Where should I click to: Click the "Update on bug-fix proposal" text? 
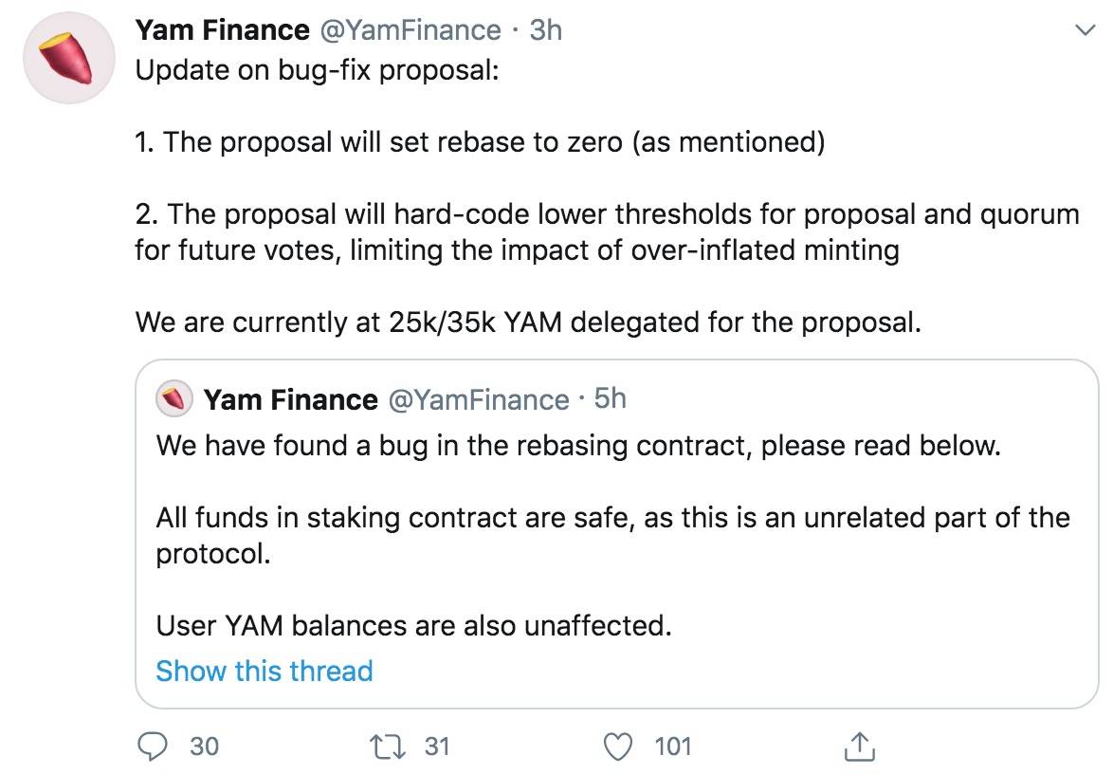click(318, 71)
